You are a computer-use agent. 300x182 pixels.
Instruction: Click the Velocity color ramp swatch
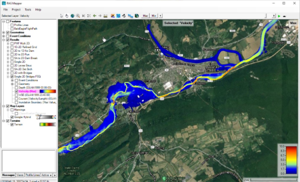(x=47, y=91)
